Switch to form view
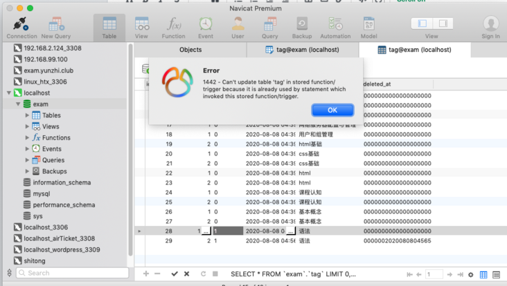This screenshot has width=507, height=286. pos(496,275)
